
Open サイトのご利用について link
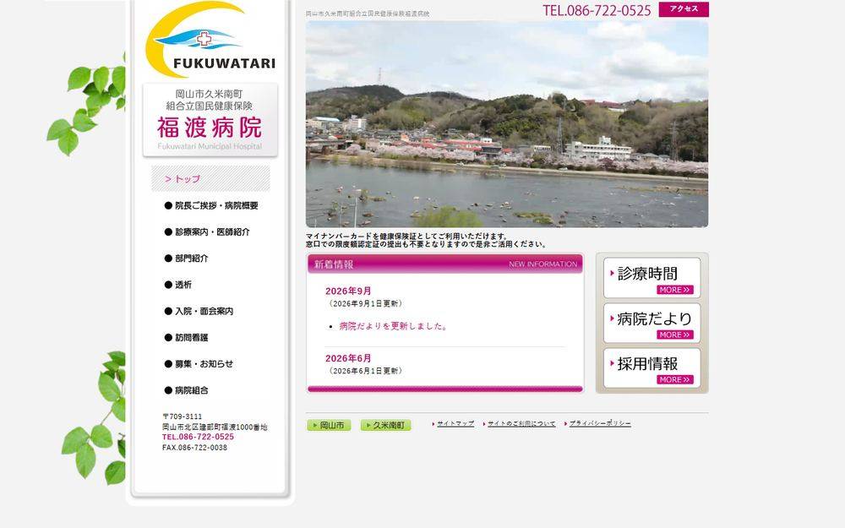[521, 423]
